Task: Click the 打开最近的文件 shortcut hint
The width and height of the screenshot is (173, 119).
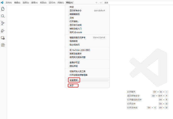Action: (x=134, y=100)
